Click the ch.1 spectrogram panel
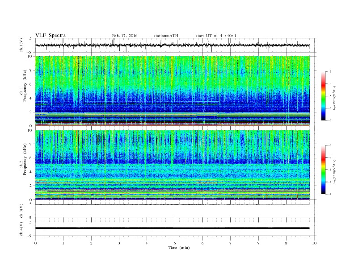This screenshot has height=273, width=354. (172, 91)
